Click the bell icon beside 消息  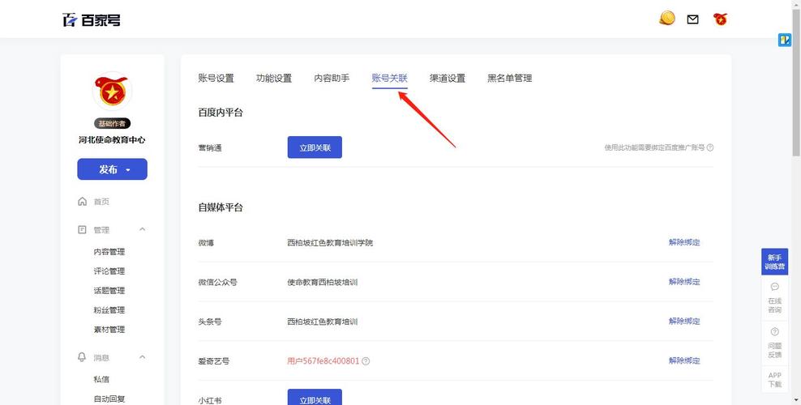point(82,357)
